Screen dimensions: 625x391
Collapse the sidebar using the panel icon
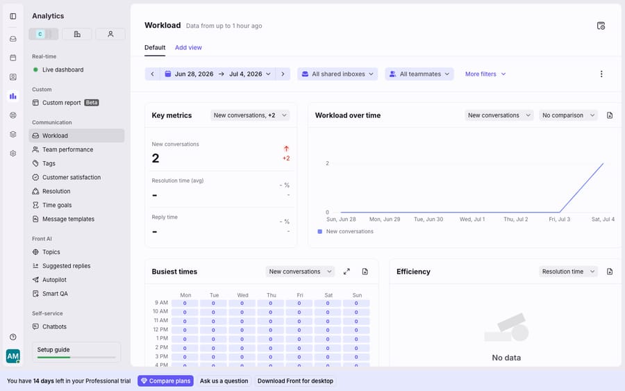click(12, 16)
